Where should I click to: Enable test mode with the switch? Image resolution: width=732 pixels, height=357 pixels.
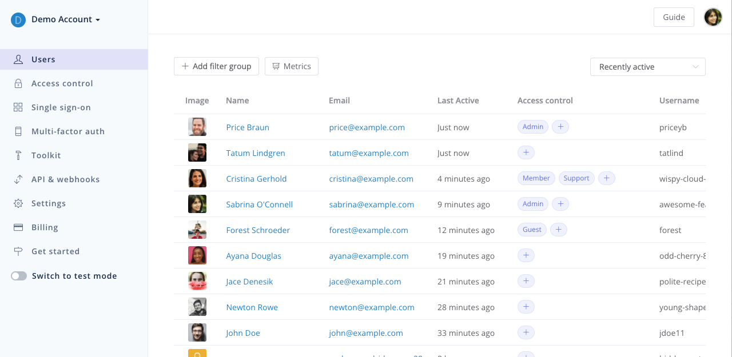[x=19, y=275]
